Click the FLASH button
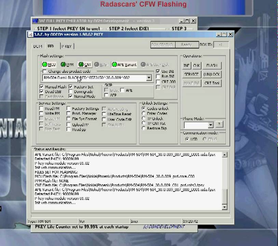The image size is (278, 246). [x=212, y=66]
